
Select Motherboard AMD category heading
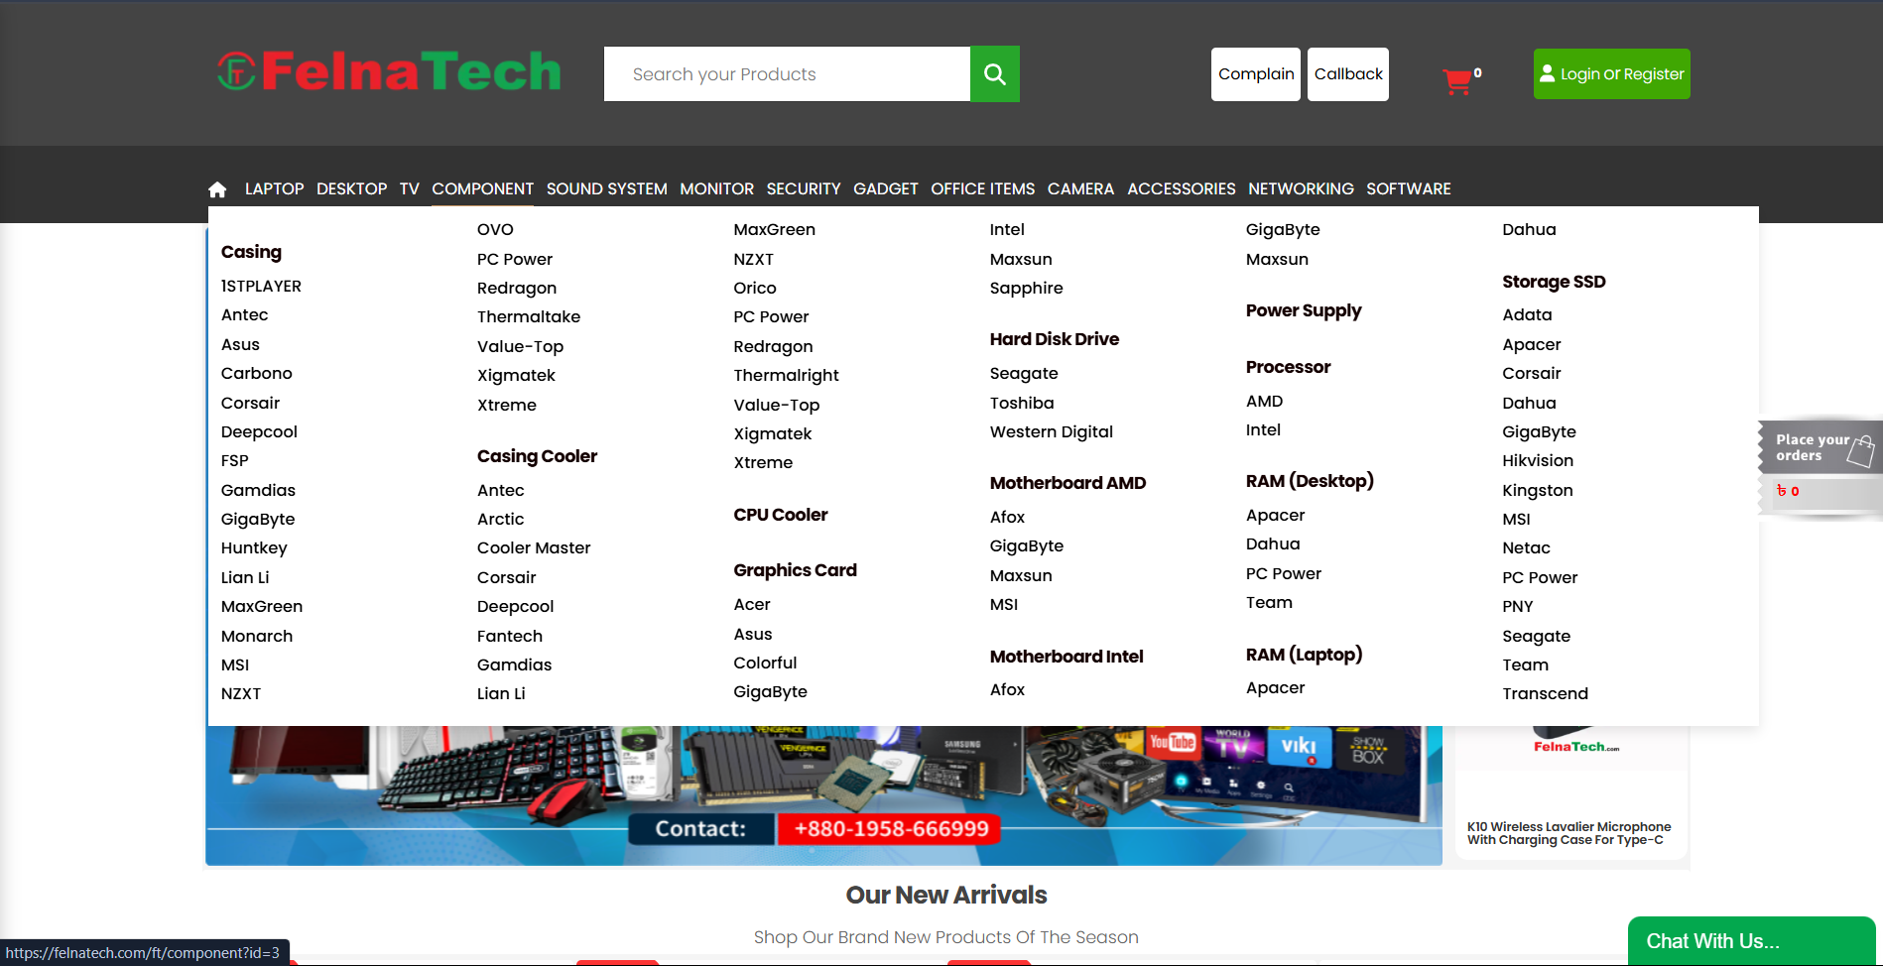pyautogui.click(x=1067, y=483)
